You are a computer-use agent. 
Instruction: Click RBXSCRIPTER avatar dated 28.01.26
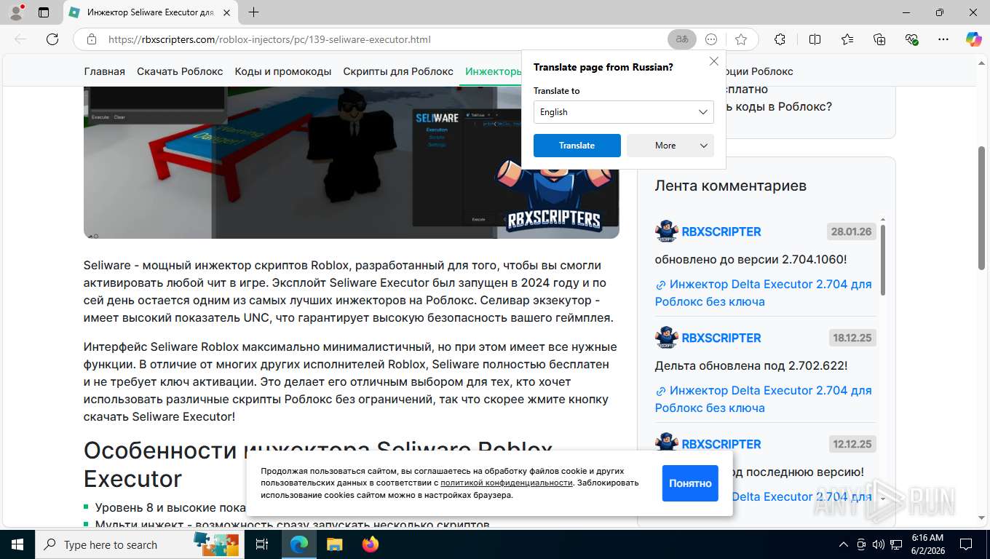[x=666, y=231]
